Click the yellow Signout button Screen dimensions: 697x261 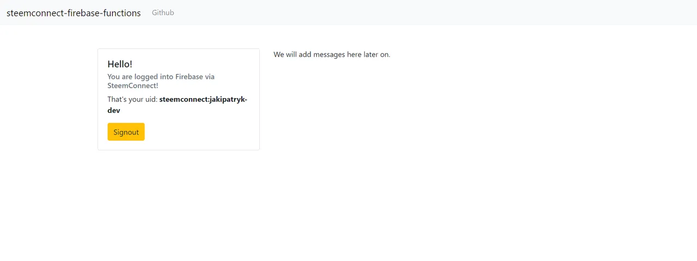pyautogui.click(x=126, y=132)
